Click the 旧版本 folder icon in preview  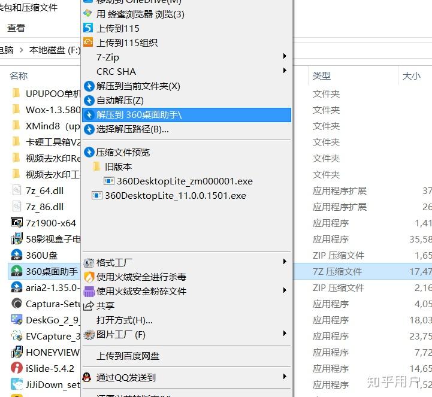click(x=96, y=166)
